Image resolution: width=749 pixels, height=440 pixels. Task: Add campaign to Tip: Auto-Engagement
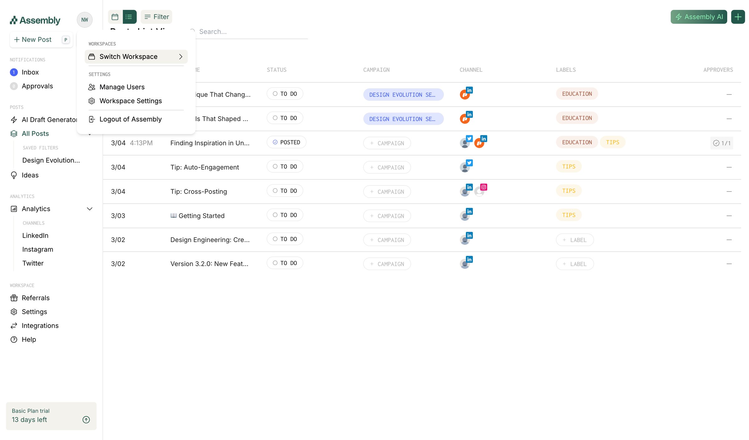tap(387, 168)
